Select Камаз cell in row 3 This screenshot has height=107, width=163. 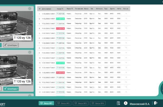pos(69,23)
